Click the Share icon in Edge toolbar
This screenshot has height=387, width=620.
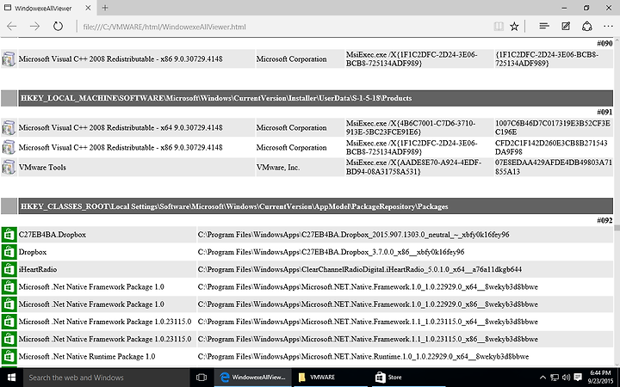(x=587, y=26)
